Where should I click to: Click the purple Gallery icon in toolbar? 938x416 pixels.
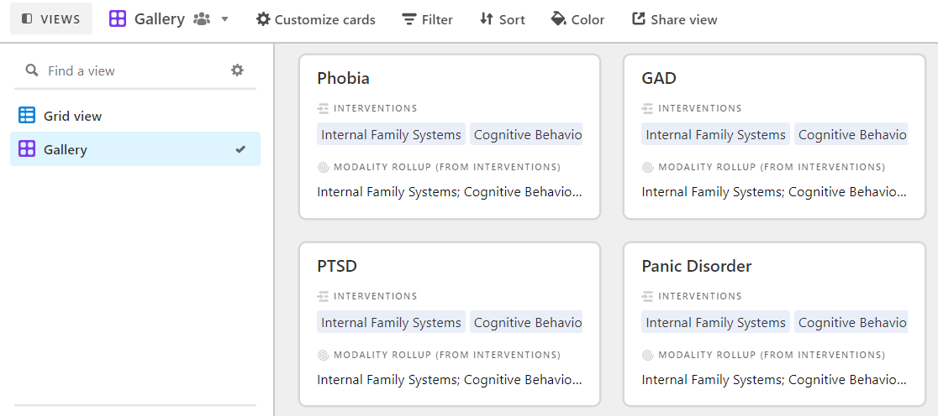tap(118, 19)
